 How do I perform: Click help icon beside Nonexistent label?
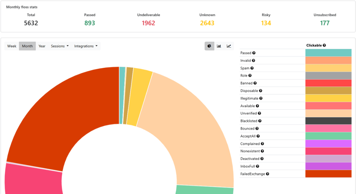(262, 151)
